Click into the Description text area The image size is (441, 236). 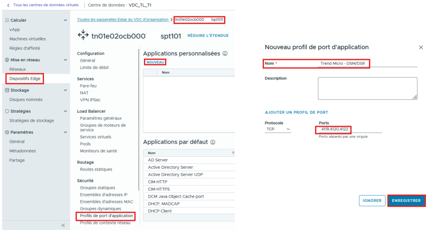[367, 88]
